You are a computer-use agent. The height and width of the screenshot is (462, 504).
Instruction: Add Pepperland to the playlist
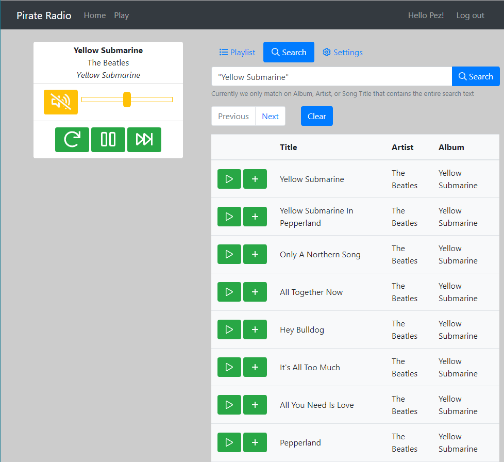click(x=255, y=442)
